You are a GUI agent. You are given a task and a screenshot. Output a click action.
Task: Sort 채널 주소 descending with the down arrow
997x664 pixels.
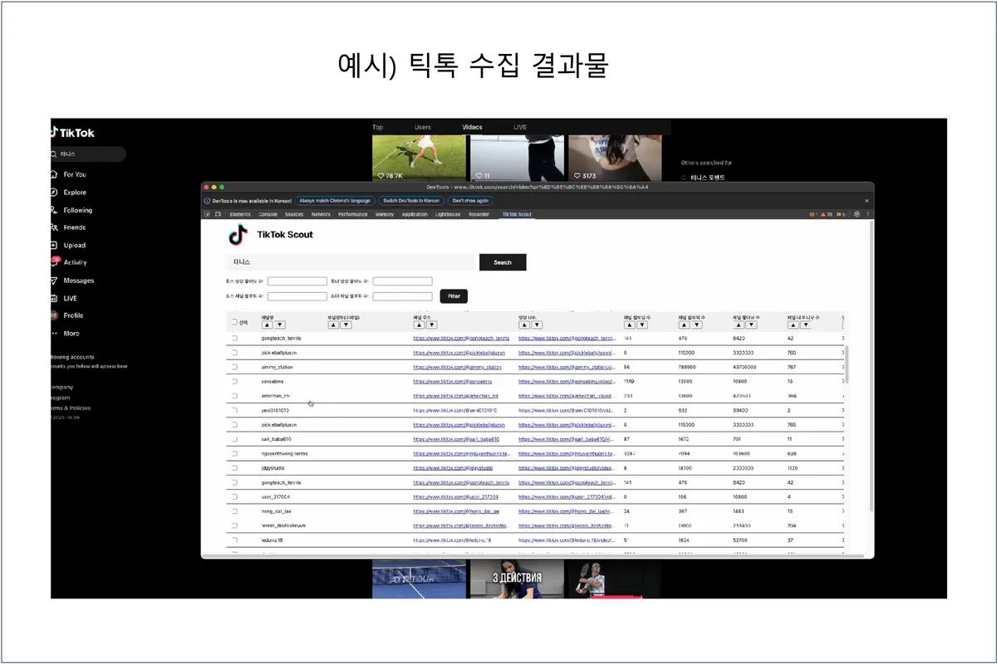(432, 325)
